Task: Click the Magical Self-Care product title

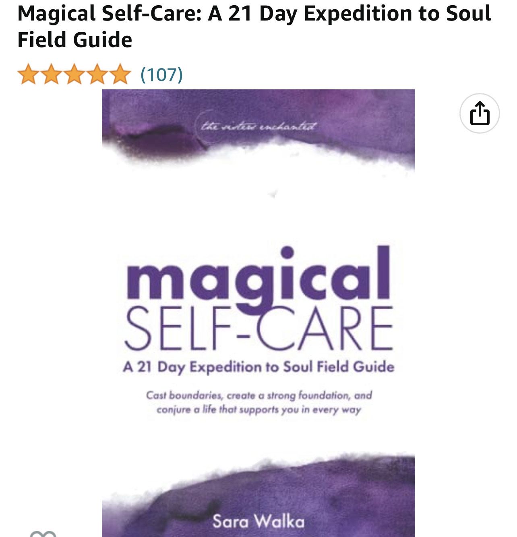Action: 254,27
